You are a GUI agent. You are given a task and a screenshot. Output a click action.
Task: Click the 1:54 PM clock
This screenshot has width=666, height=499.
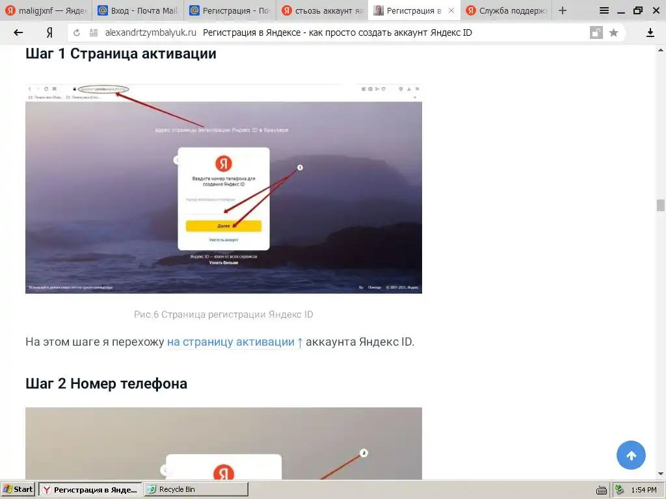tap(643, 490)
